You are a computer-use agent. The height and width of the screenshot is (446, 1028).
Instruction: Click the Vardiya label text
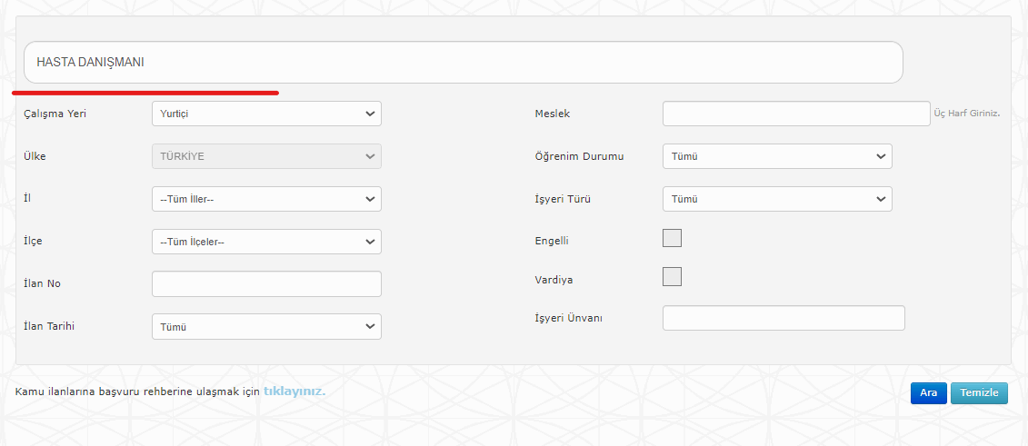tap(554, 280)
